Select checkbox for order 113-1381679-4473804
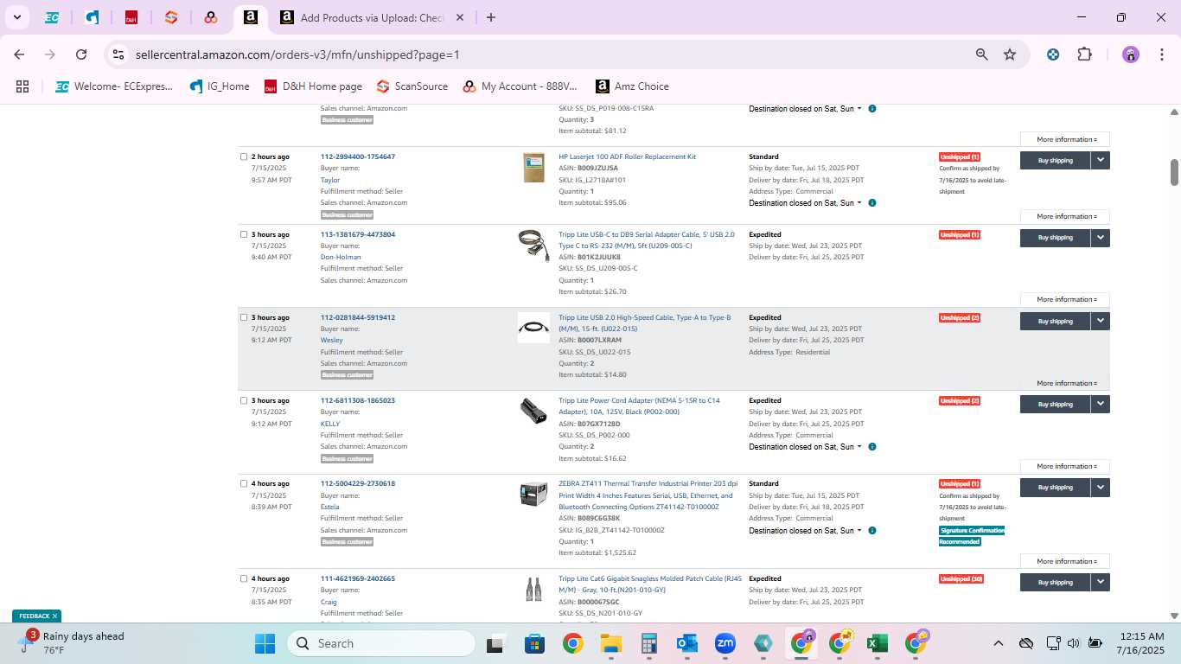The height and width of the screenshot is (664, 1181). pyautogui.click(x=244, y=234)
